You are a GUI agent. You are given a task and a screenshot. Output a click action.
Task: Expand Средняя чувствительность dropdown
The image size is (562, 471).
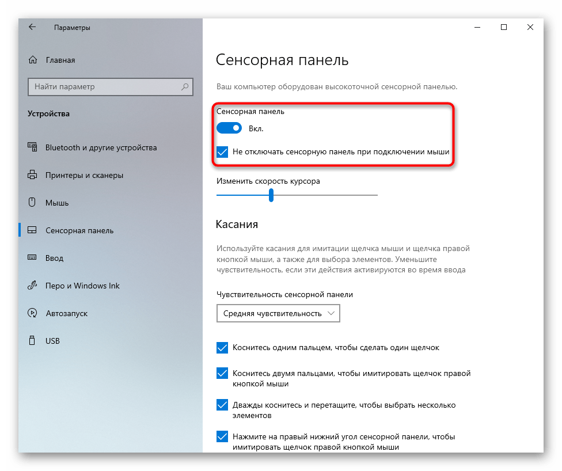point(278,313)
